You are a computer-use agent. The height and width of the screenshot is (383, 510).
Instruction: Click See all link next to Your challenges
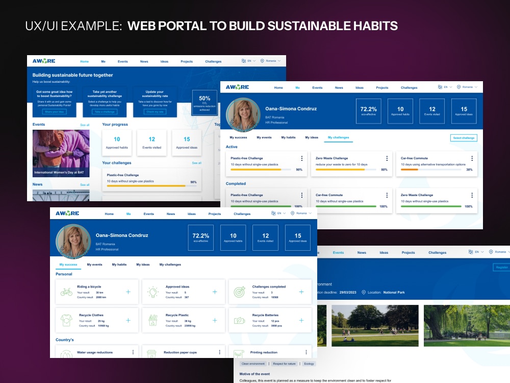click(196, 163)
